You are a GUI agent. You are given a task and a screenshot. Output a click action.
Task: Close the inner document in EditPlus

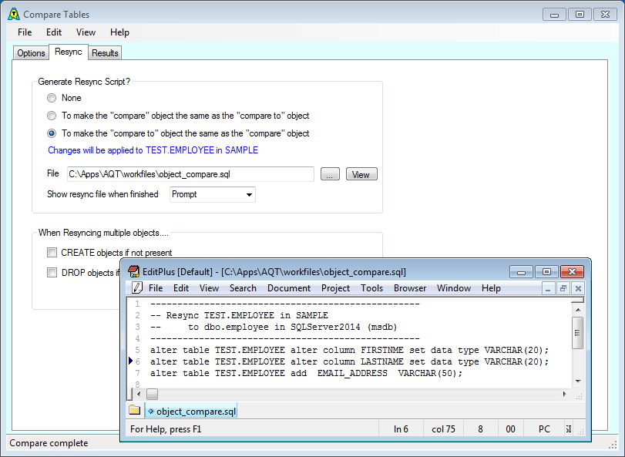point(578,288)
